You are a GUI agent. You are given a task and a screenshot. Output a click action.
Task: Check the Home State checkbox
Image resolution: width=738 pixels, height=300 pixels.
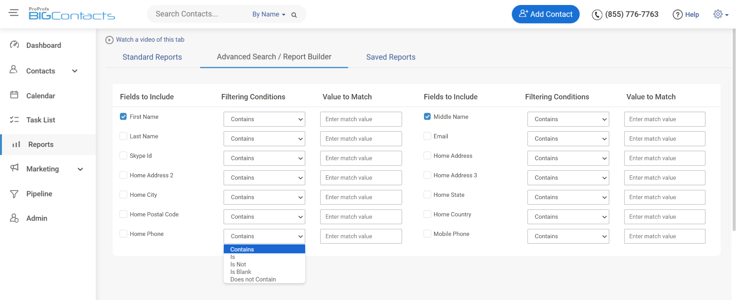(427, 195)
